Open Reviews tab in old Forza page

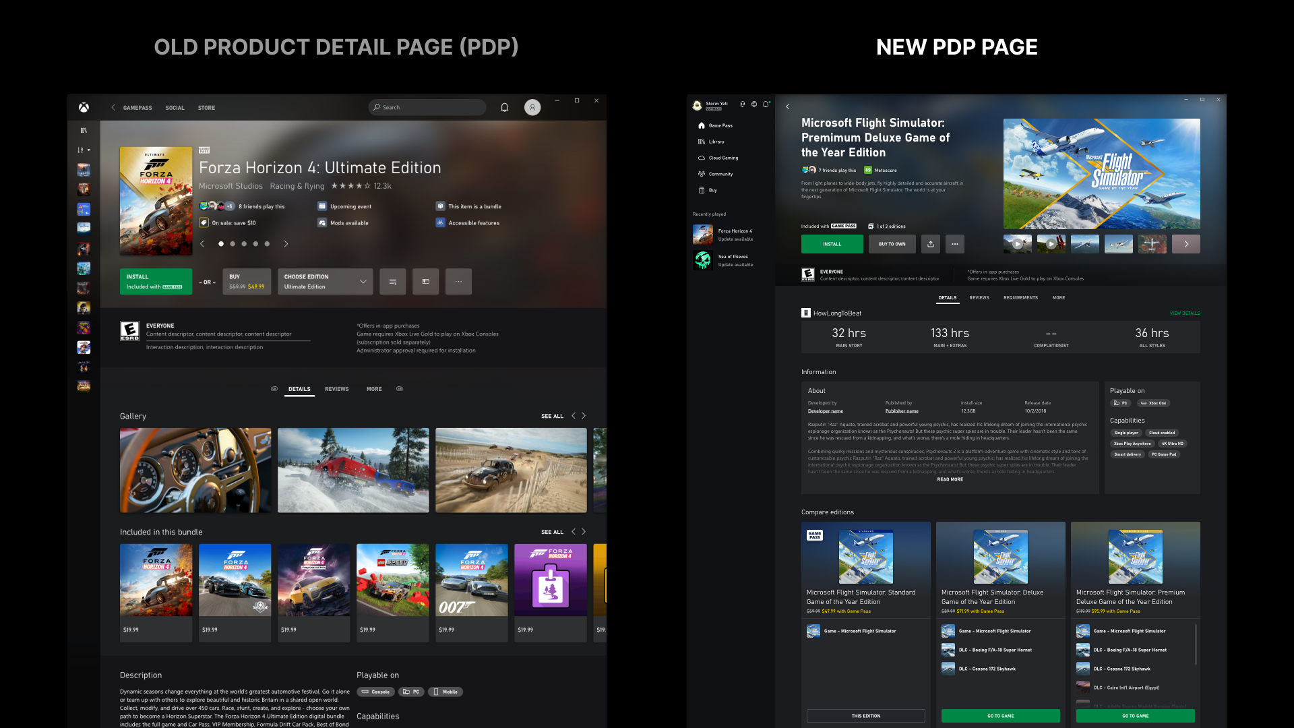pyautogui.click(x=336, y=389)
